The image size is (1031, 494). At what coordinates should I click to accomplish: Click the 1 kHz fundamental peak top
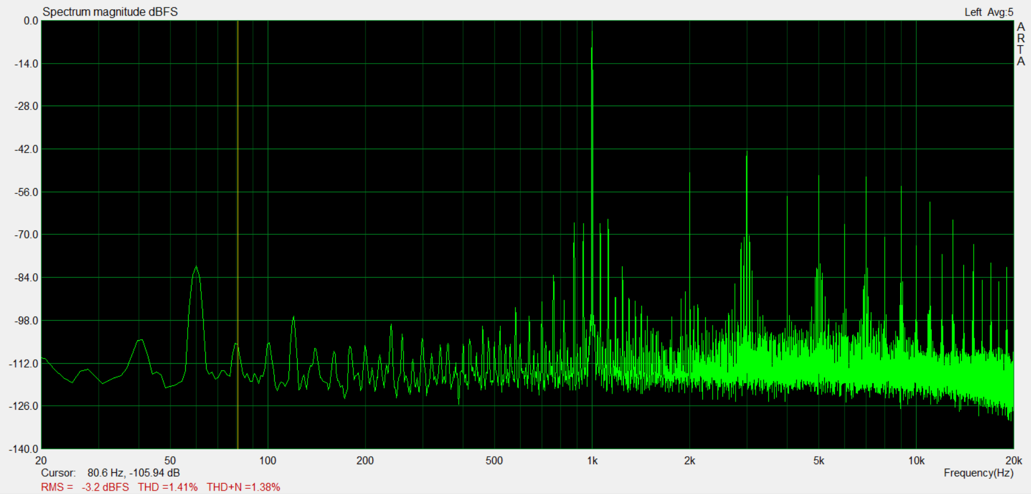tap(592, 32)
